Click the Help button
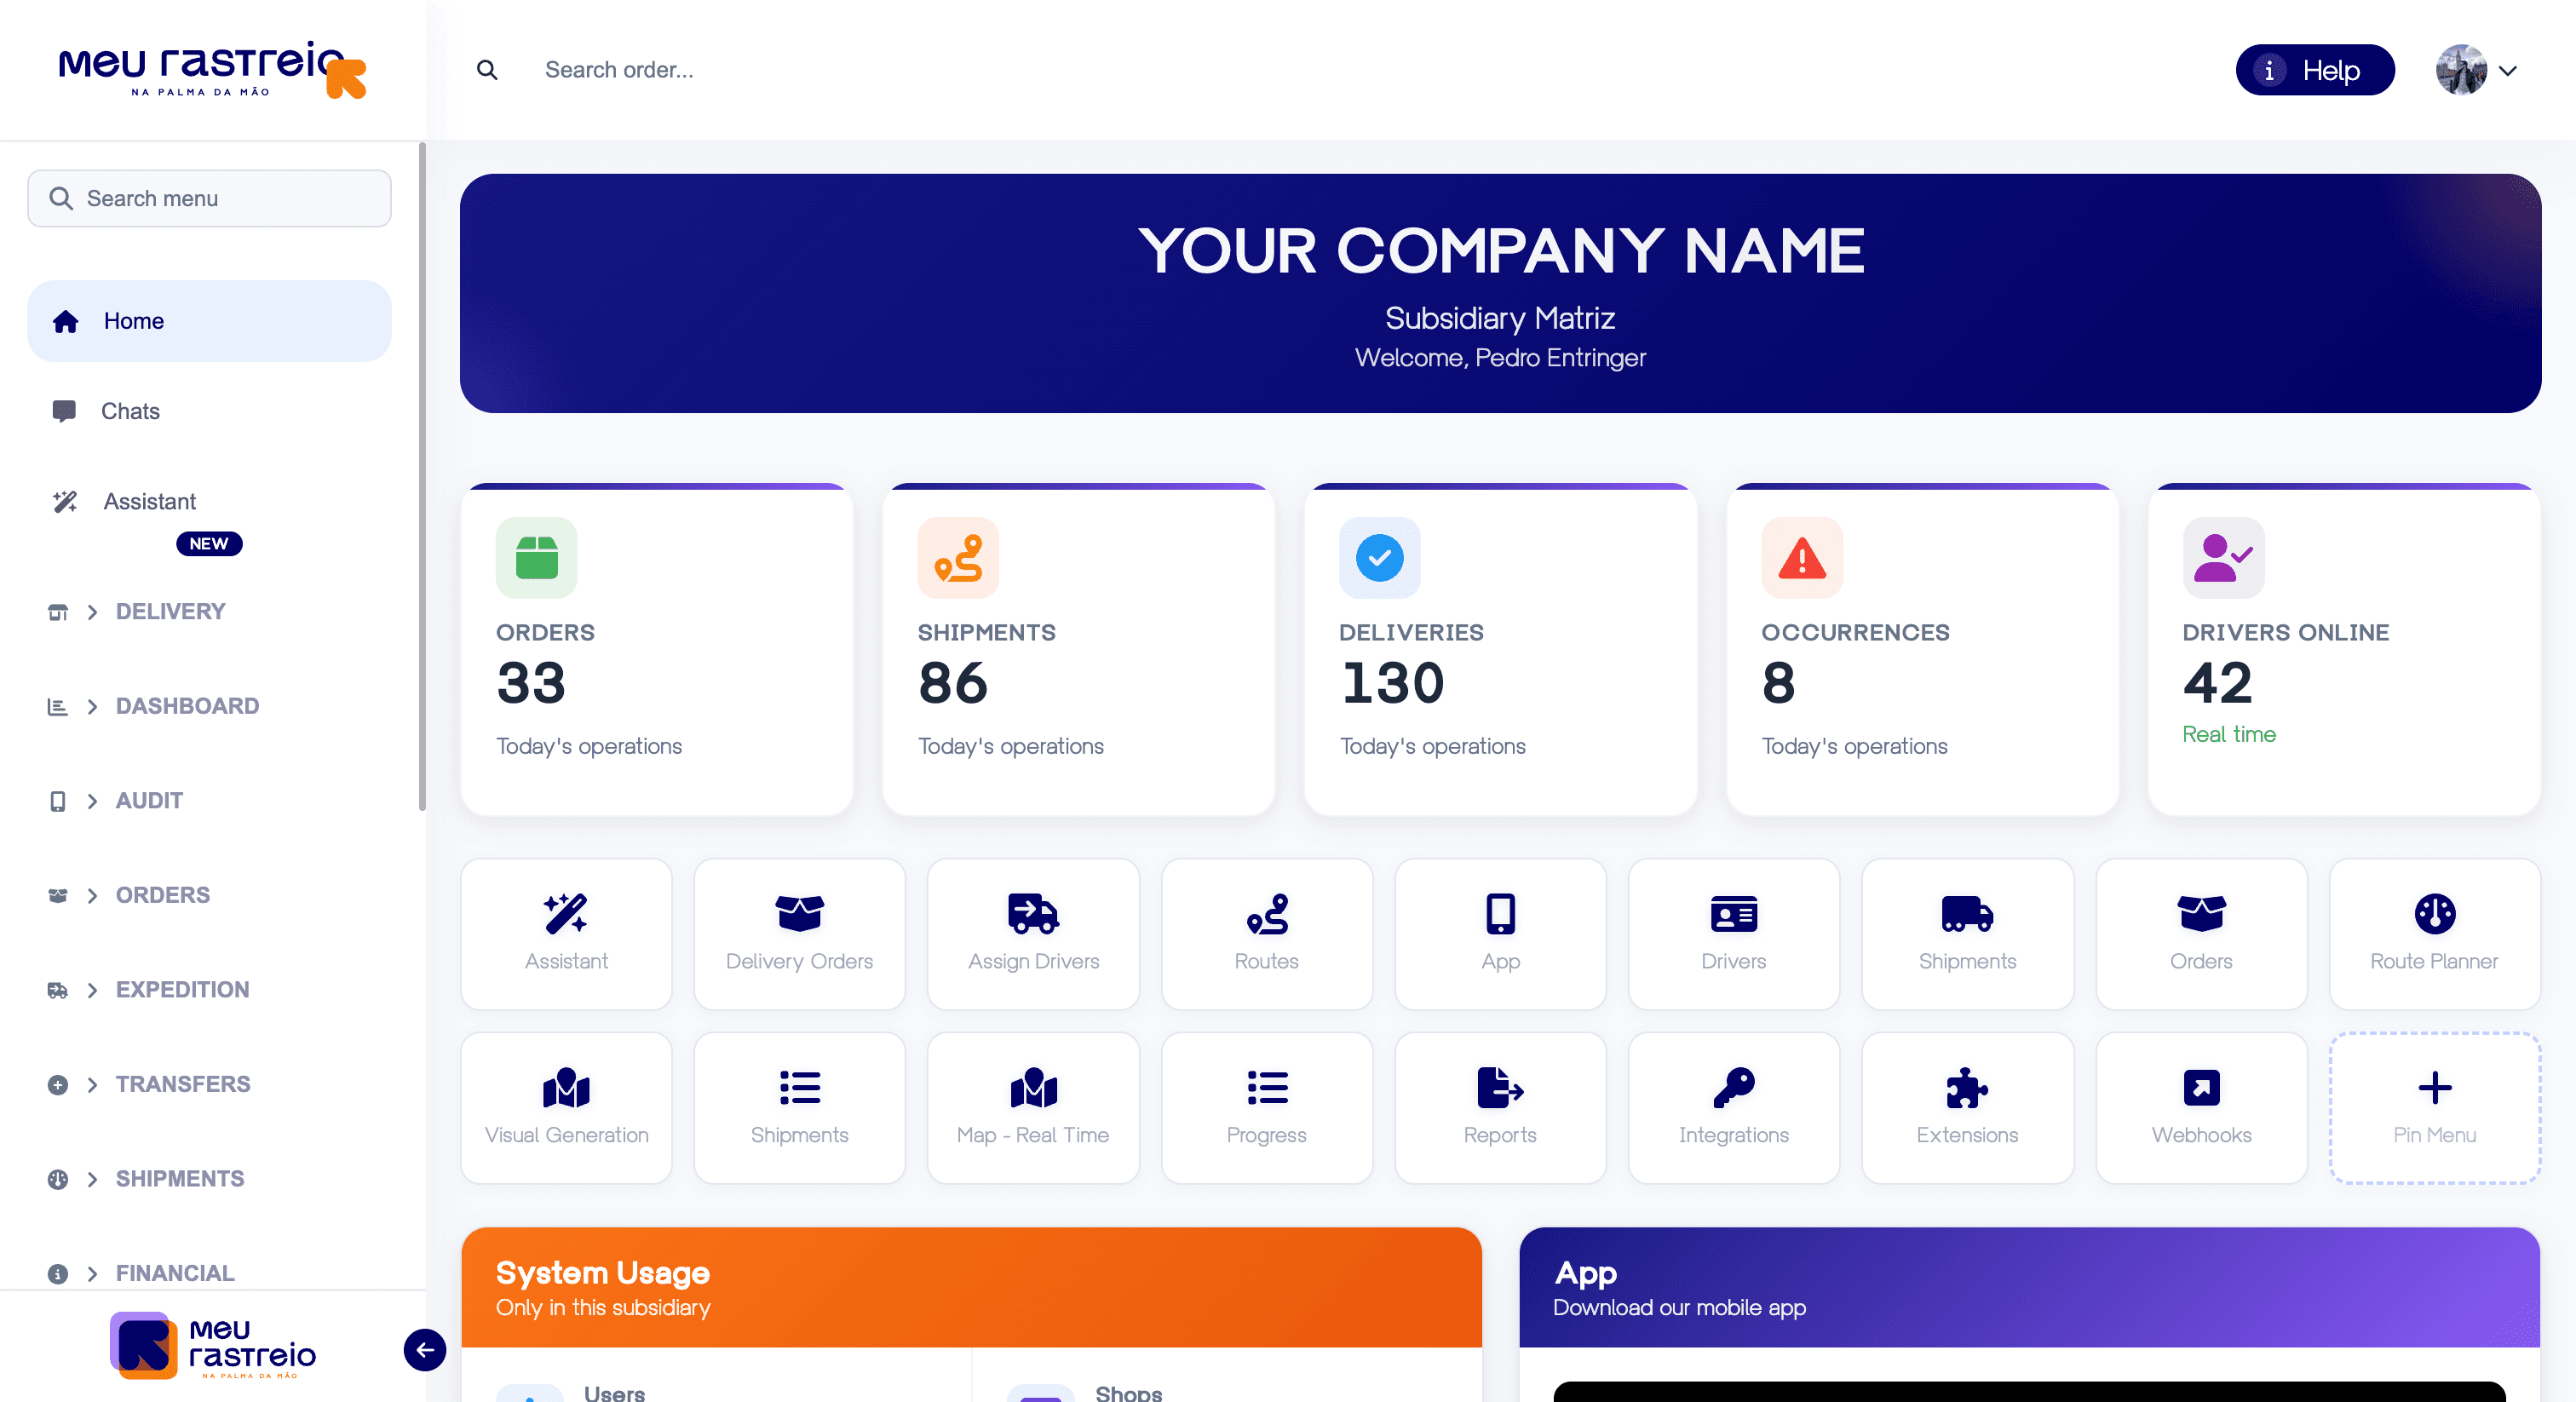2576x1402 pixels. click(x=2314, y=70)
